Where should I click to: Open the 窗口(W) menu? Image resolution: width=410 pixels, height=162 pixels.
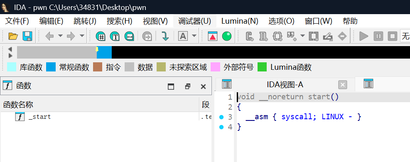click(x=319, y=21)
